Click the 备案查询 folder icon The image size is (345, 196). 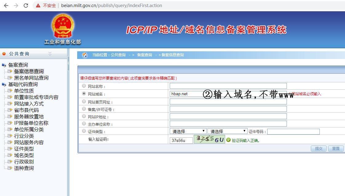click(4, 65)
